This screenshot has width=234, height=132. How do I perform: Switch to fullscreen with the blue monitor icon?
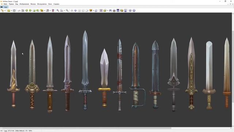[118, 11]
